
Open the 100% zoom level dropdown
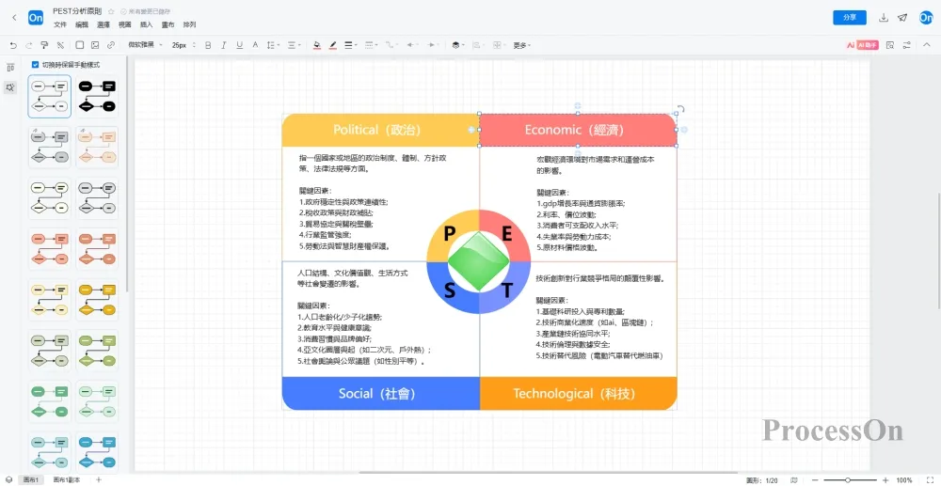[x=907, y=479]
